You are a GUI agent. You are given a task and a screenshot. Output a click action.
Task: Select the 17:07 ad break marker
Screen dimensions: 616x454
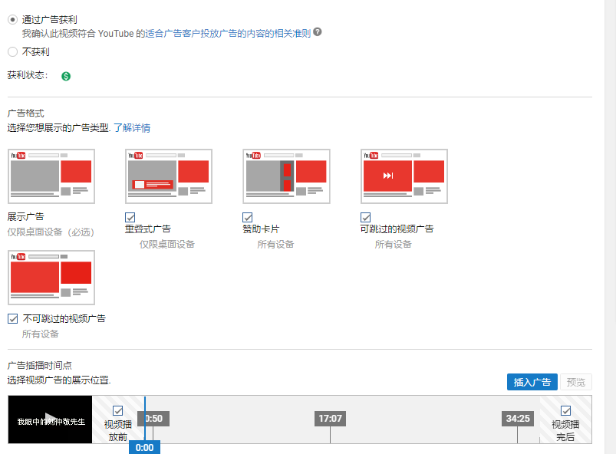(x=330, y=419)
